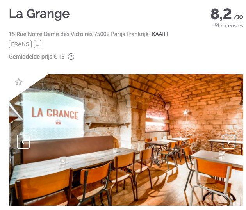Viewport: 246px width, 210px height.
Task: Click the brown leather bench in photo
Action: [x=68, y=148]
